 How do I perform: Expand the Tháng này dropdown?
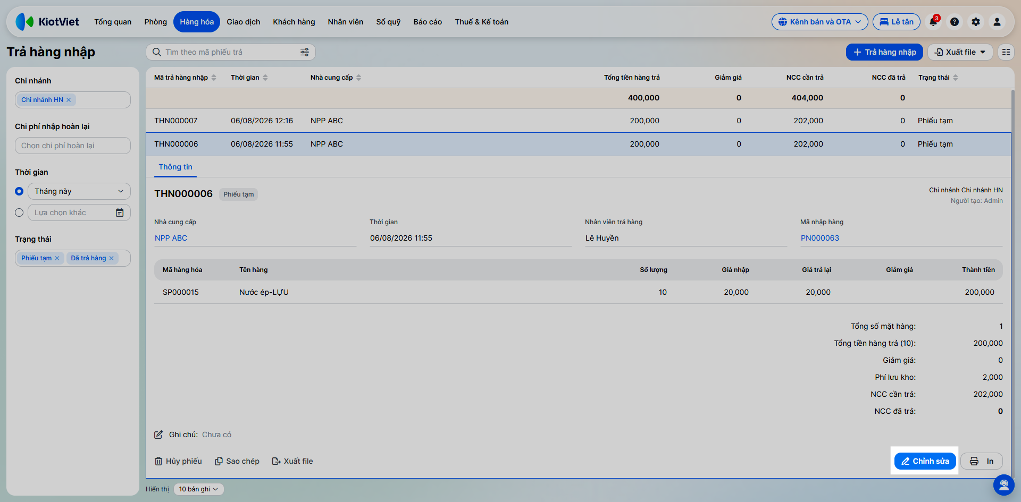point(79,191)
